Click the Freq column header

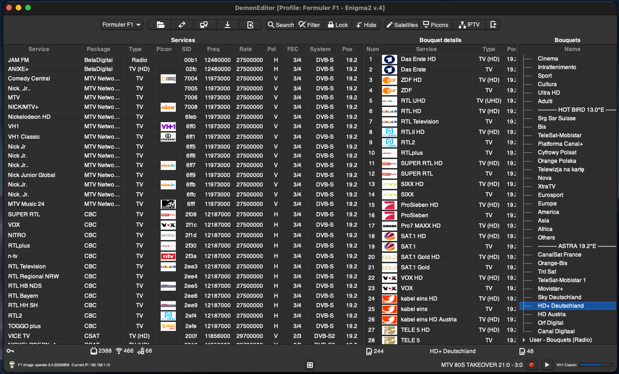click(213, 49)
